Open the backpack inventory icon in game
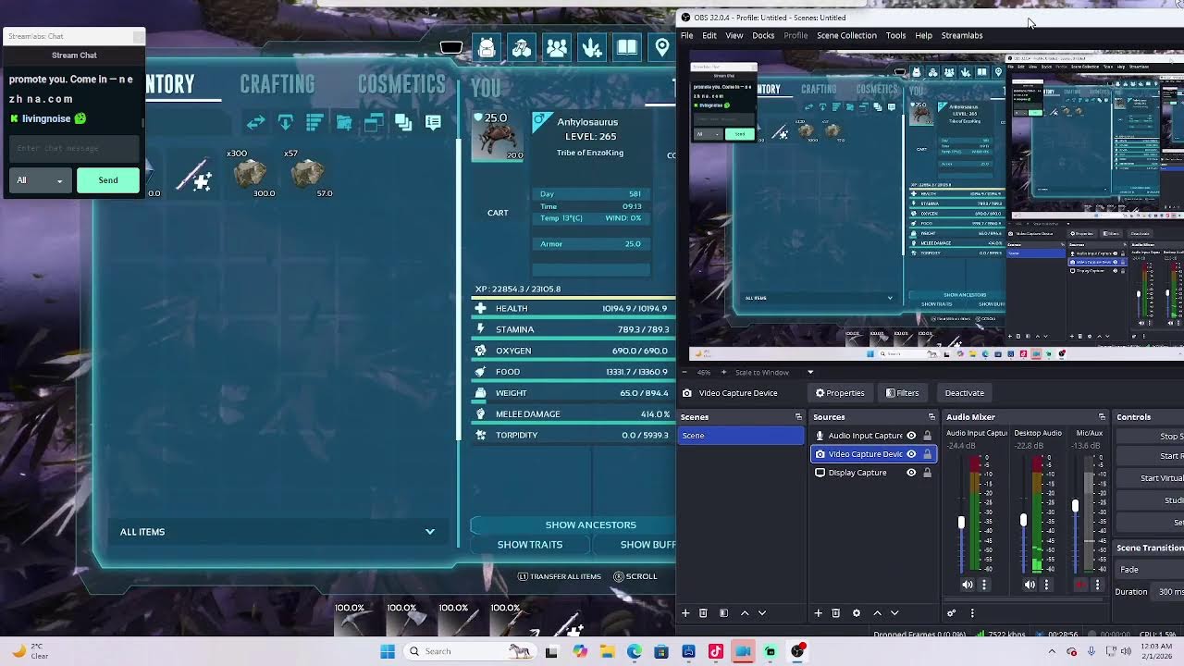This screenshot has width=1184, height=666. coord(487,48)
